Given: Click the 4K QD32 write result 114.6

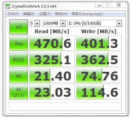Looking at the screenshot, I should point(99,92).
